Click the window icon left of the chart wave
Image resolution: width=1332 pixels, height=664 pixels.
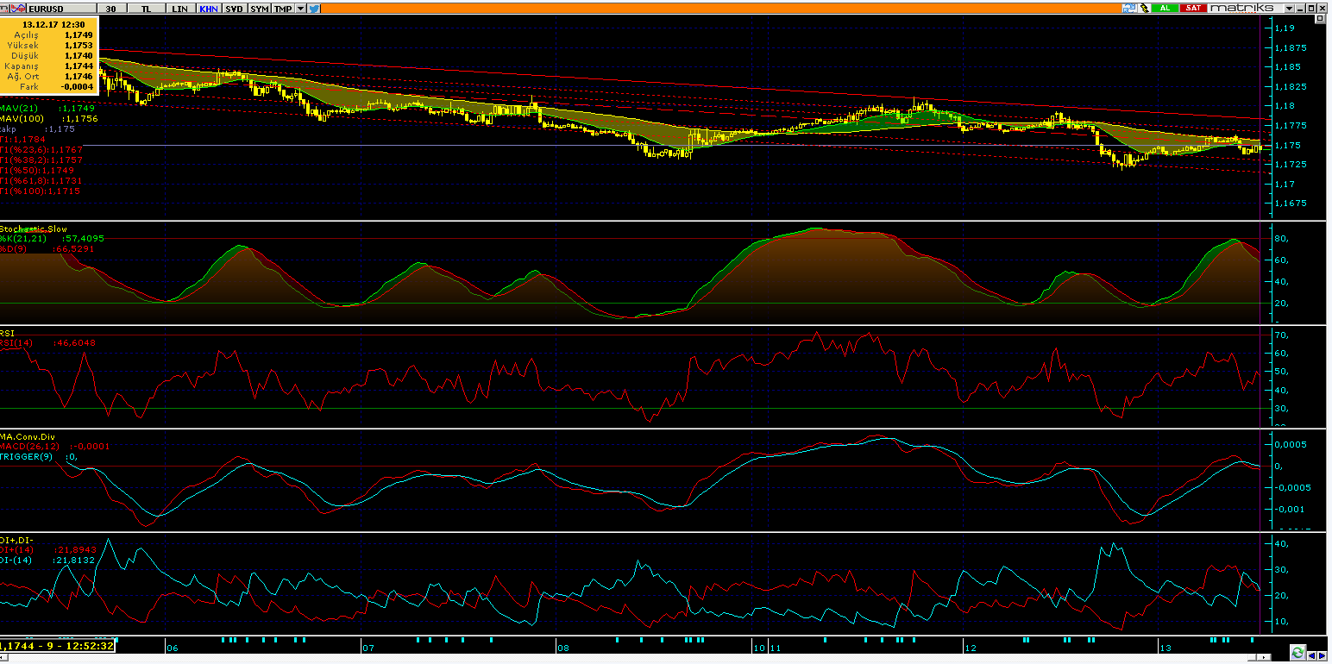pyautogui.click(x=5, y=8)
